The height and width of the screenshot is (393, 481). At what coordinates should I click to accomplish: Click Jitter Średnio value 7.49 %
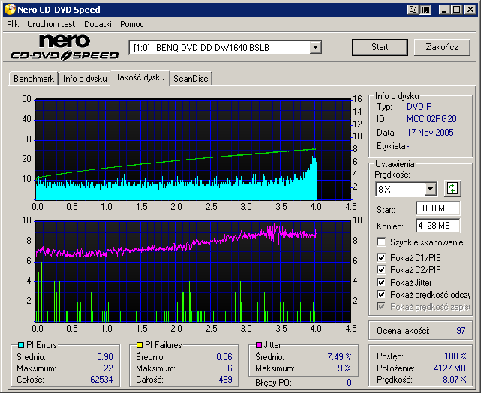click(x=339, y=357)
